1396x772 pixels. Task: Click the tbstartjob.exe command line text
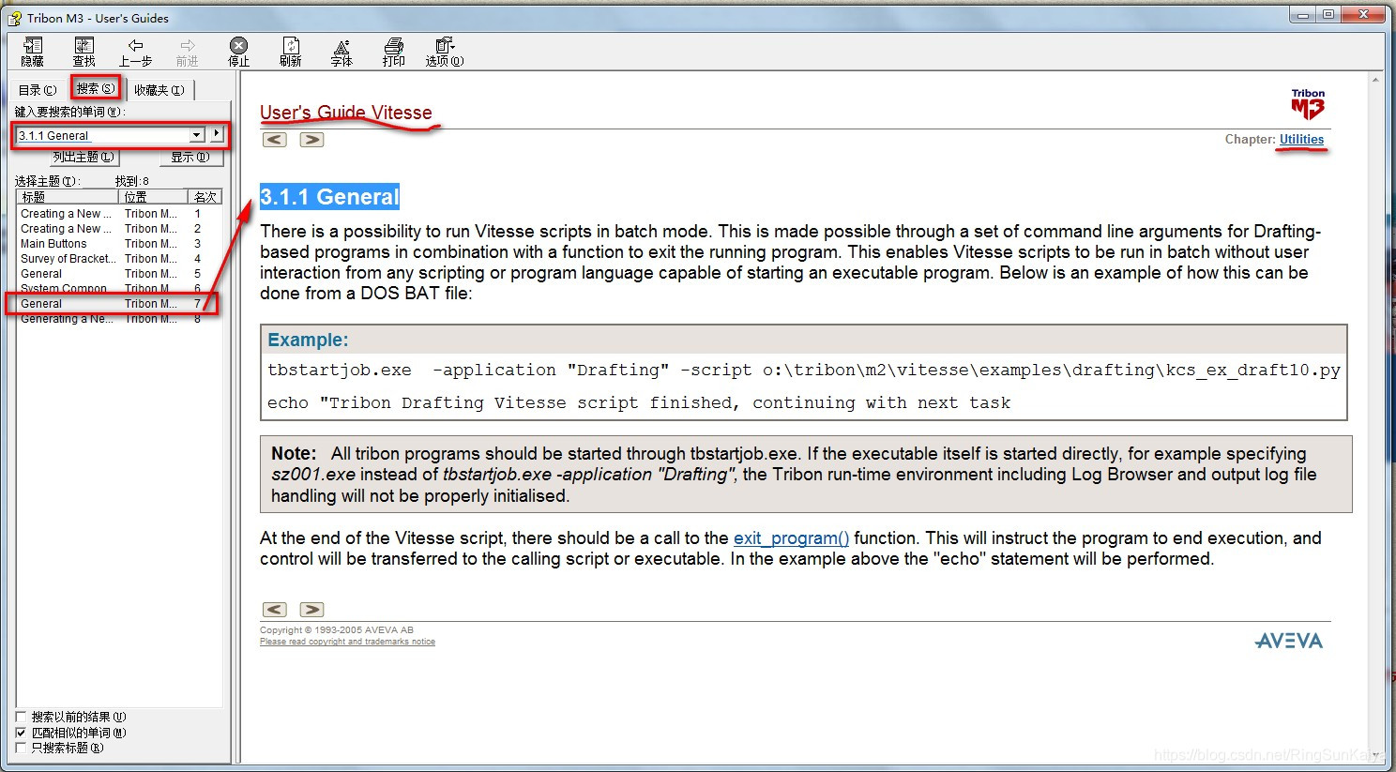coord(804,371)
